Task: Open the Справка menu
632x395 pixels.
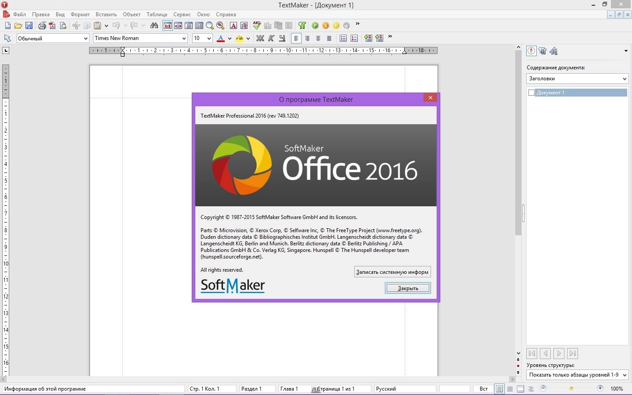Action: coord(226,14)
